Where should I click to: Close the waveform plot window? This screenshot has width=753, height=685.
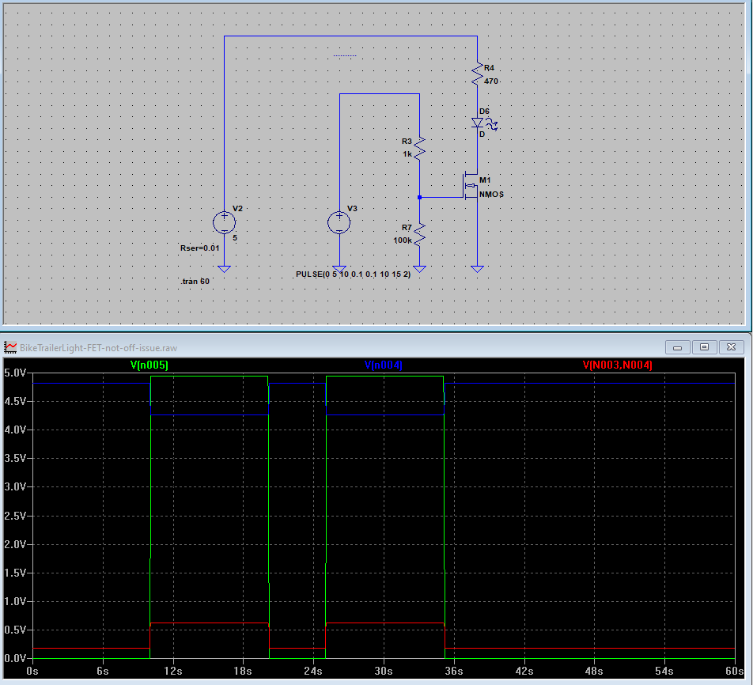click(x=732, y=347)
